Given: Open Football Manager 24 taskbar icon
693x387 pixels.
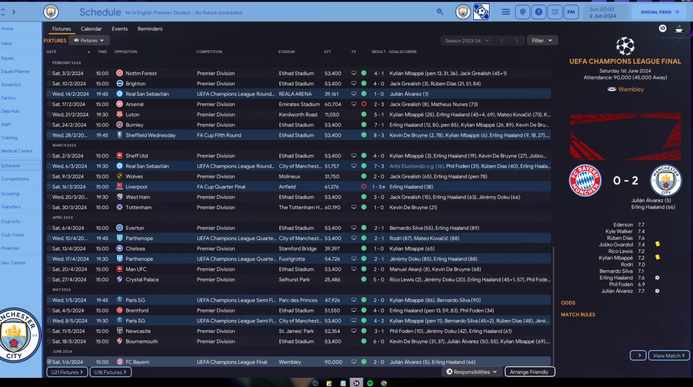Looking at the screenshot, I should point(356,383).
